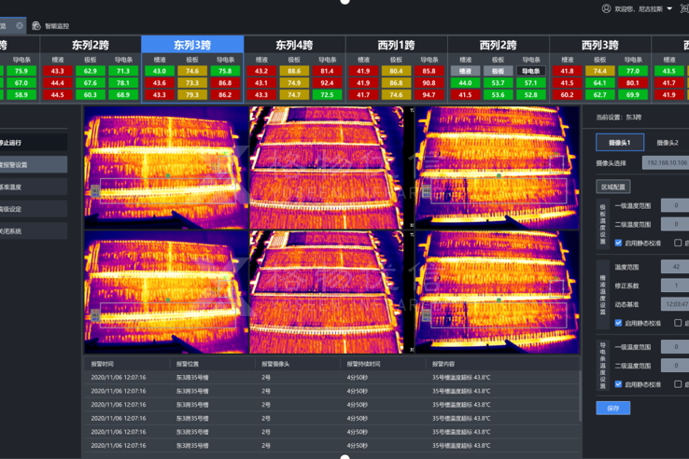
Task: Click the blue 保存 button
Action: pos(612,408)
